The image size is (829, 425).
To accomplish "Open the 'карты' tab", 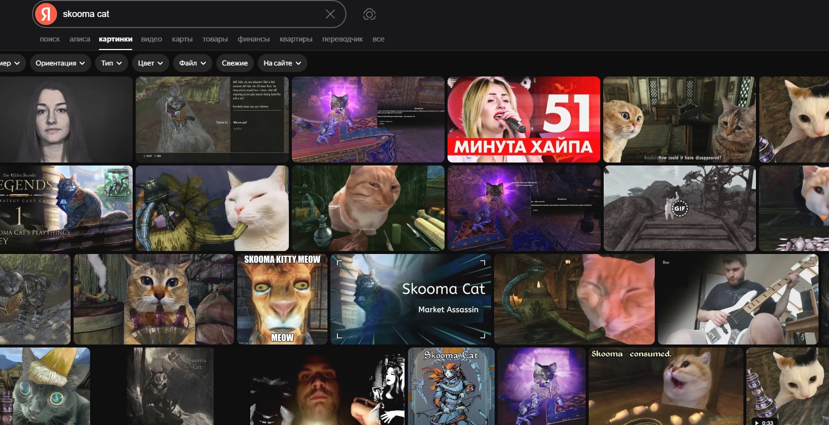I will tap(182, 39).
